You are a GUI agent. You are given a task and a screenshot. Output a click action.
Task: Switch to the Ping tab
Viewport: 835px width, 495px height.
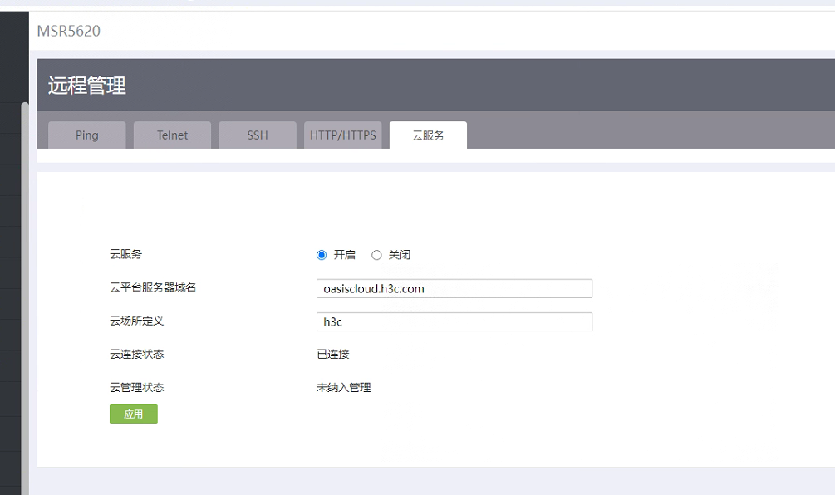pos(86,135)
